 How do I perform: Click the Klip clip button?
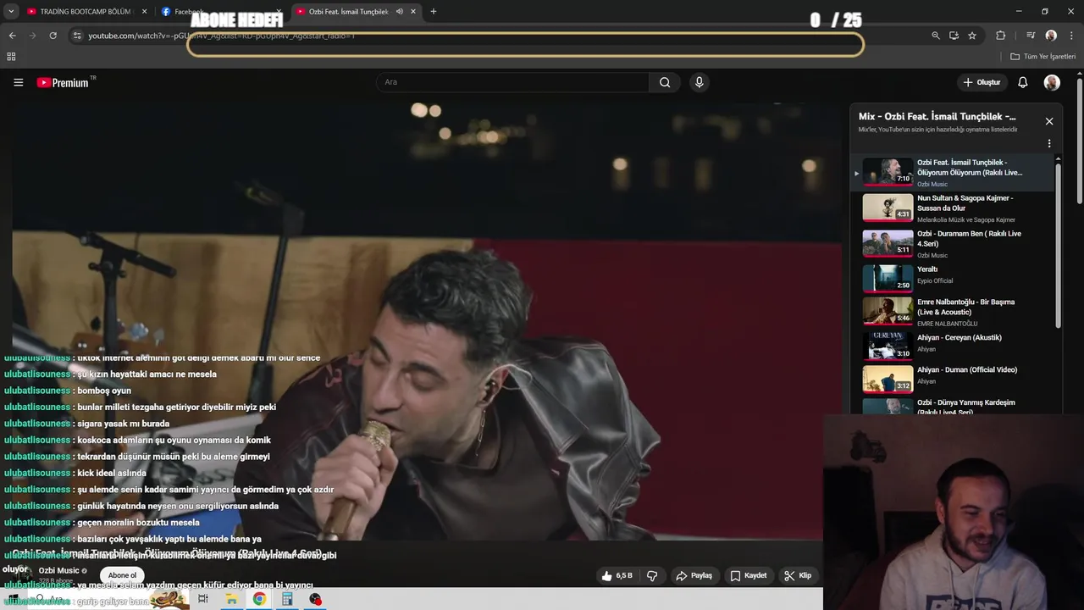click(798, 575)
